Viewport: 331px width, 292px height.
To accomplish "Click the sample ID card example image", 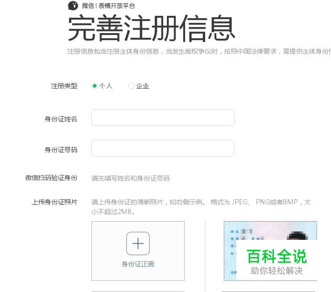I will [270, 251].
